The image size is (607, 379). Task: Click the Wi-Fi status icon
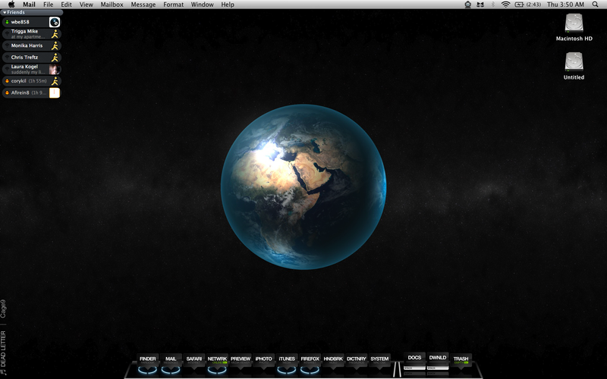click(505, 5)
